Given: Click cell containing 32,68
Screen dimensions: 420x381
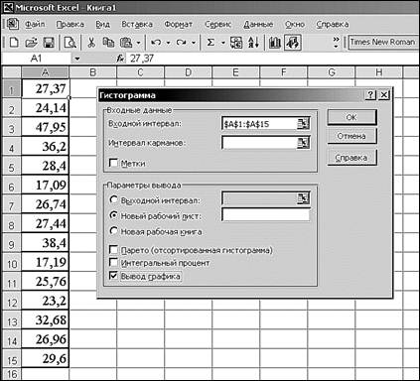Looking at the screenshot, I should (46, 319).
